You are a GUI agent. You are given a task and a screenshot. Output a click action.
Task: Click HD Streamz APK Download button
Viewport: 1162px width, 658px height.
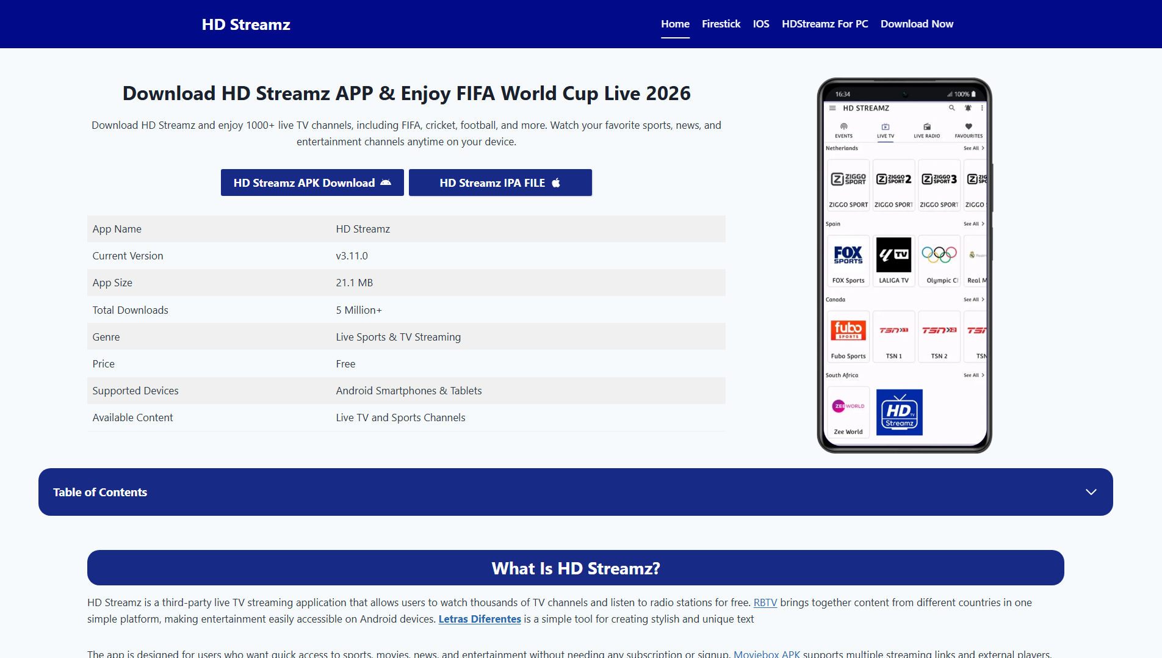tap(312, 183)
